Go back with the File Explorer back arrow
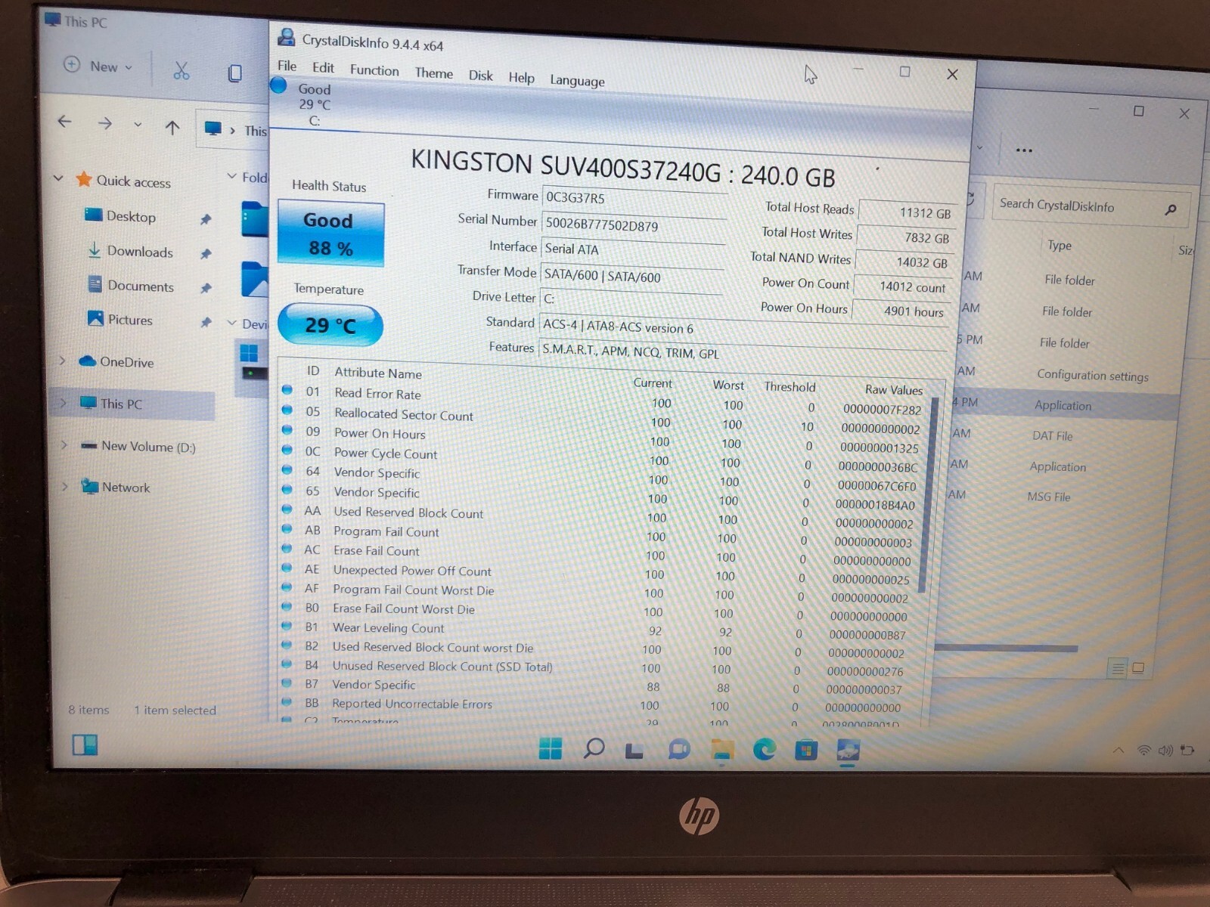 65,121
